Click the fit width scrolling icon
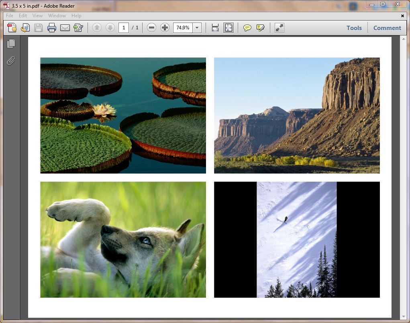This screenshot has height=323, width=410. (215, 27)
